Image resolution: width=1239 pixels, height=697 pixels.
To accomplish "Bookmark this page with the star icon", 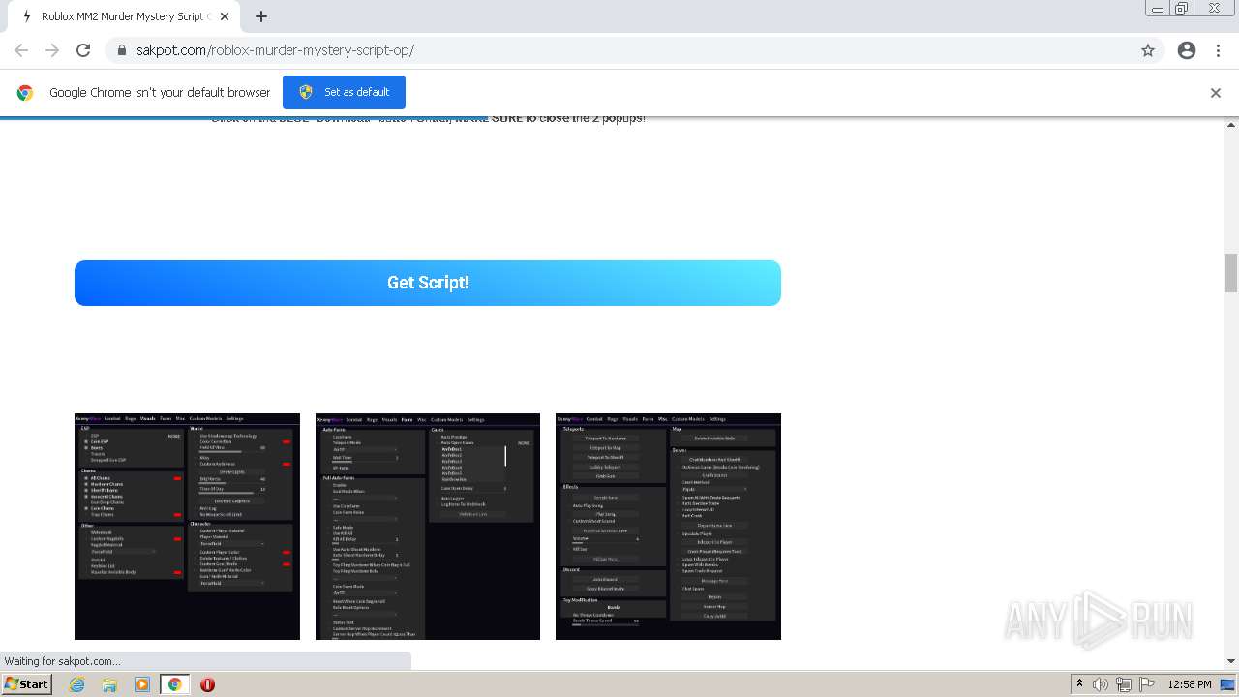I will [x=1148, y=50].
